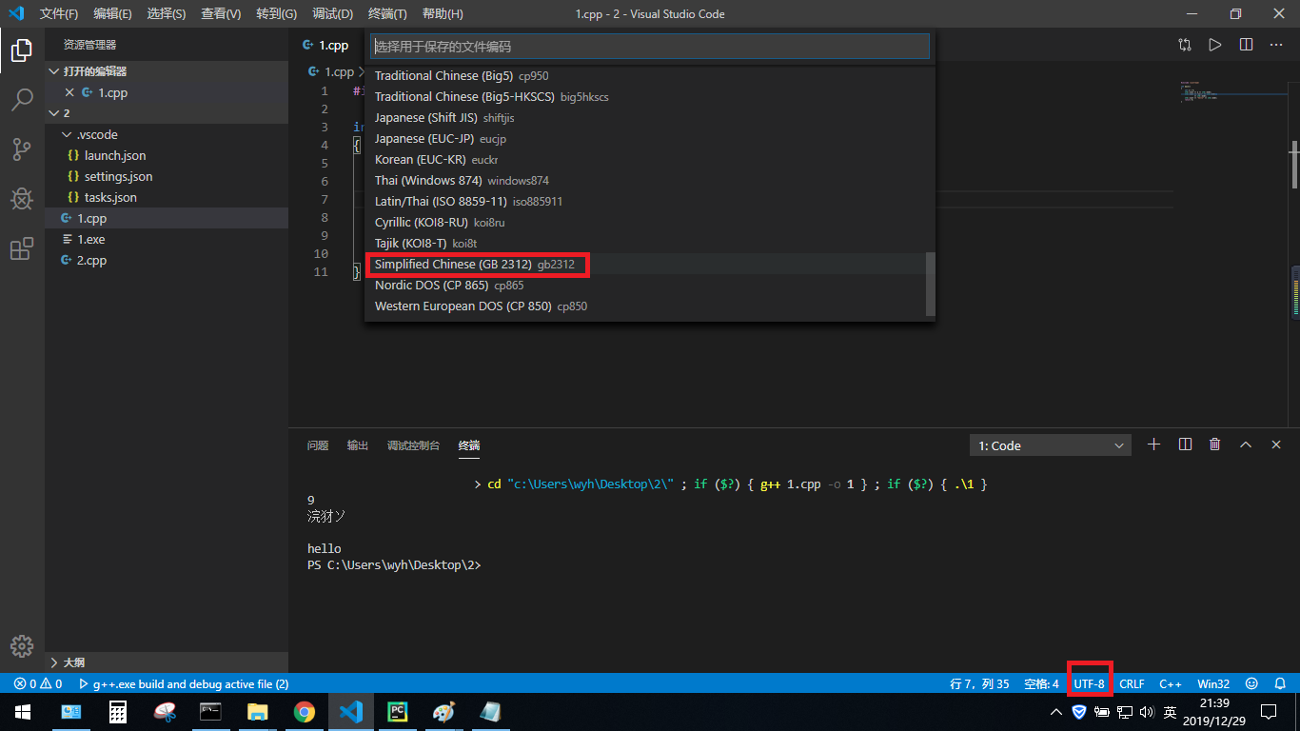Open the editor More Actions ellipsis
This screenshot has width=1300, height=731.
pos(1277,45)
